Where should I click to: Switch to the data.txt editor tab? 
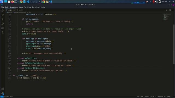click(x=20, y=10)
